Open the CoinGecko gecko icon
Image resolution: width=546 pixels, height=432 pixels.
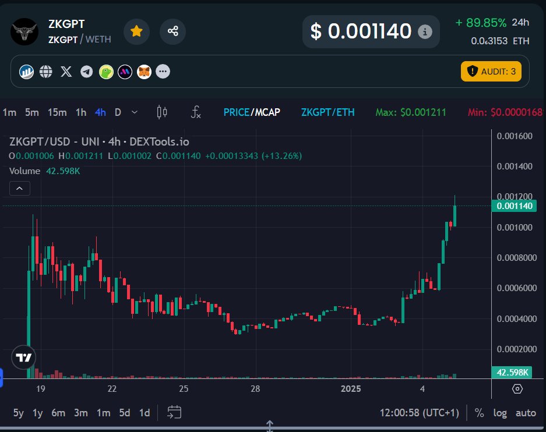(x=106, y=72)
